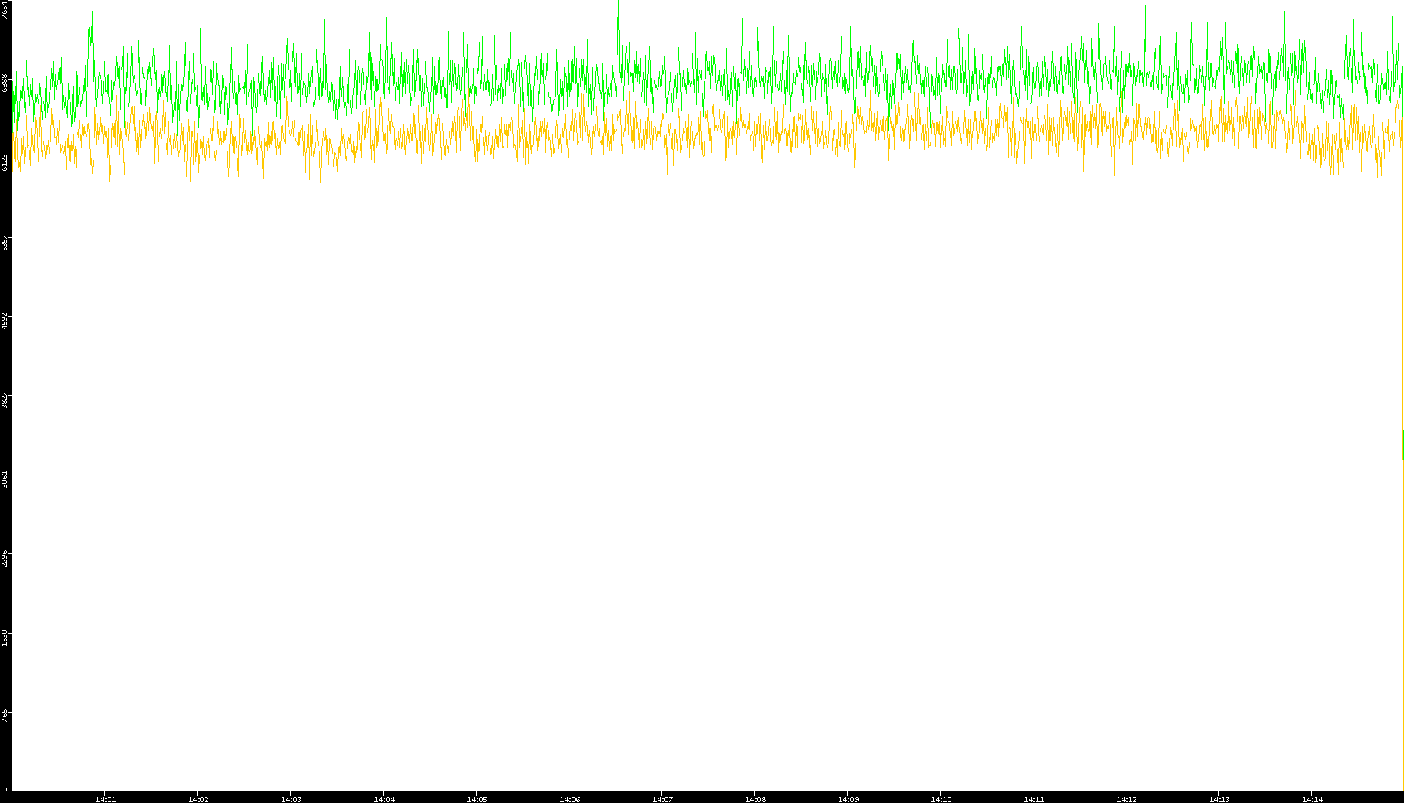
Task: Pick the 14:09 time marker
Action: point(848,799)
